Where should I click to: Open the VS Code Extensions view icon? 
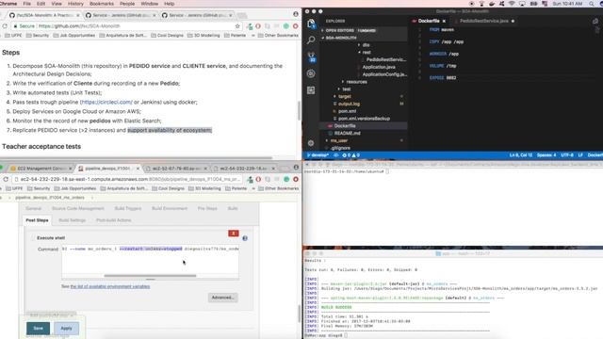click(311, 90)
